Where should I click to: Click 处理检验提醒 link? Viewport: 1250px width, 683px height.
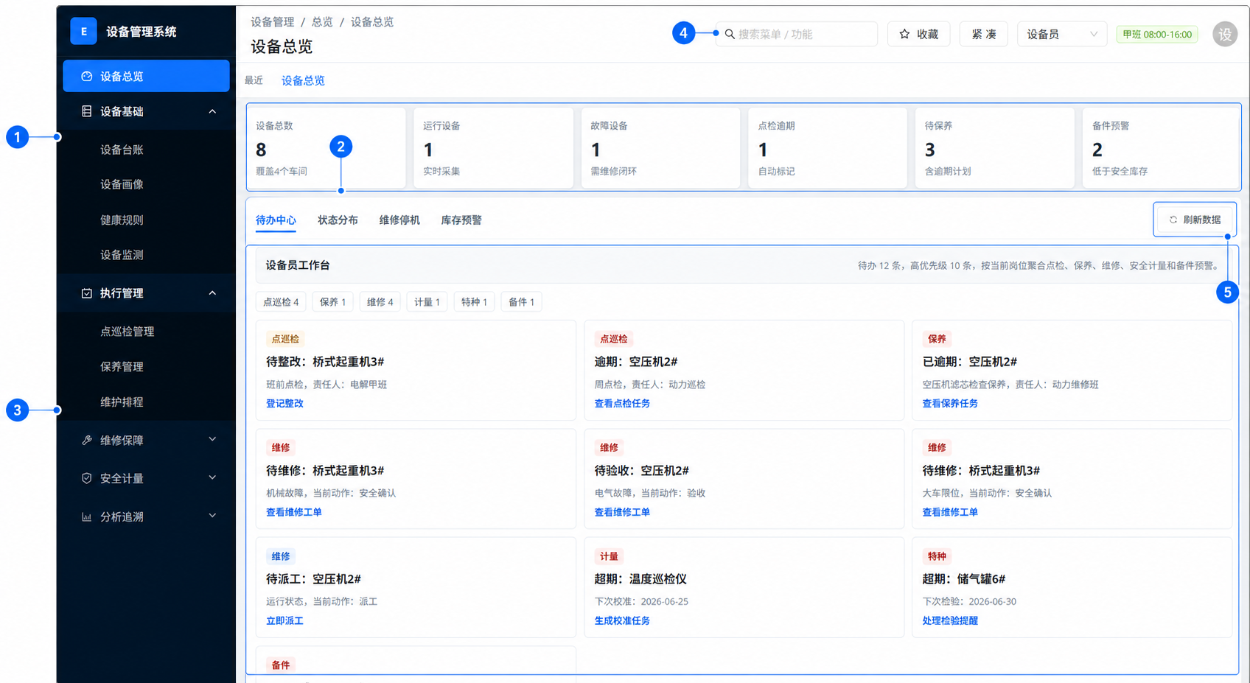[950, 621]
